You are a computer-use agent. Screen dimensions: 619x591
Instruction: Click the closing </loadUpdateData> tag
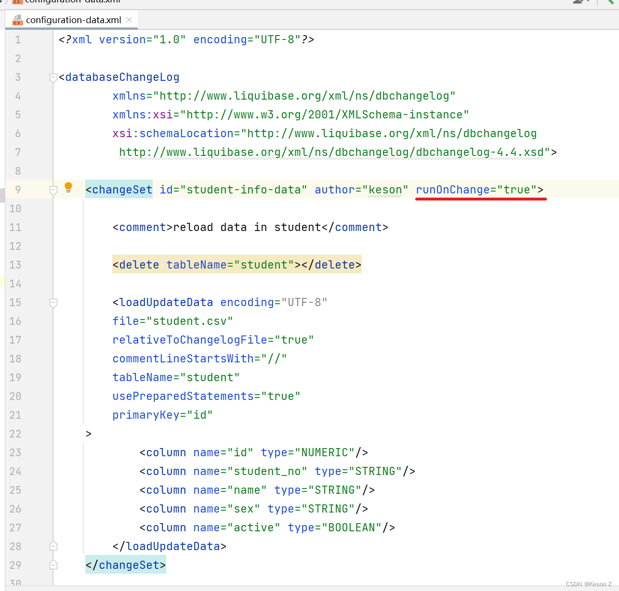170,546
